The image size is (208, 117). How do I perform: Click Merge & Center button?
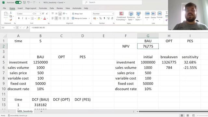tap(79, 18)
